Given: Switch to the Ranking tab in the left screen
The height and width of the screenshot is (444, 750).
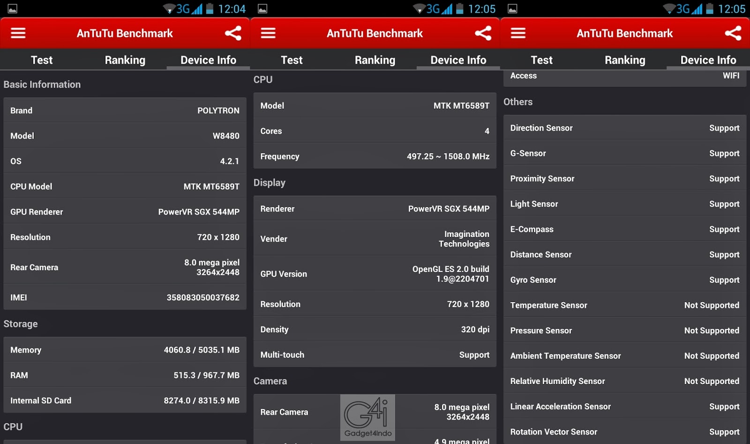Looking at the screenshot, I should point(125,60).
